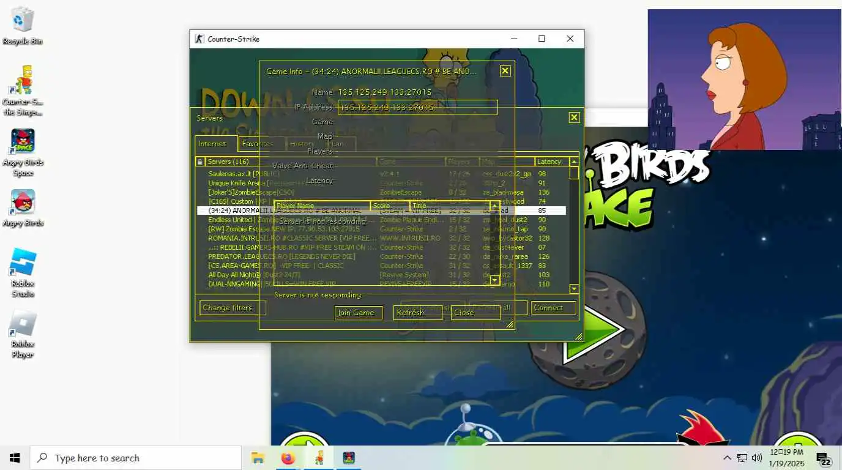Open Change filters options
This screenshot has width=842, height=470.
[x=232, y=308]
